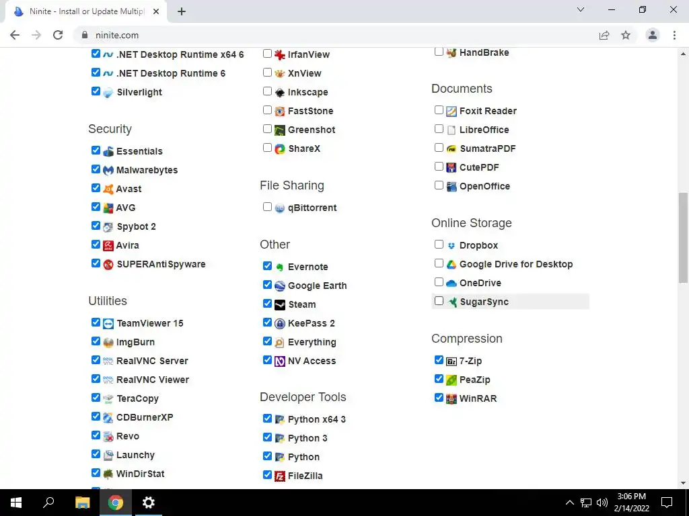Click the OneDrive cloud icon
689x516 pixels.
pyautogui.click(x=451, y=284)
